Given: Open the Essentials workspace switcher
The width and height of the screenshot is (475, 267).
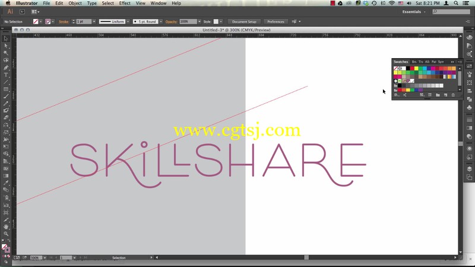Looking at the screenshot, I should [x=414, y=12].
